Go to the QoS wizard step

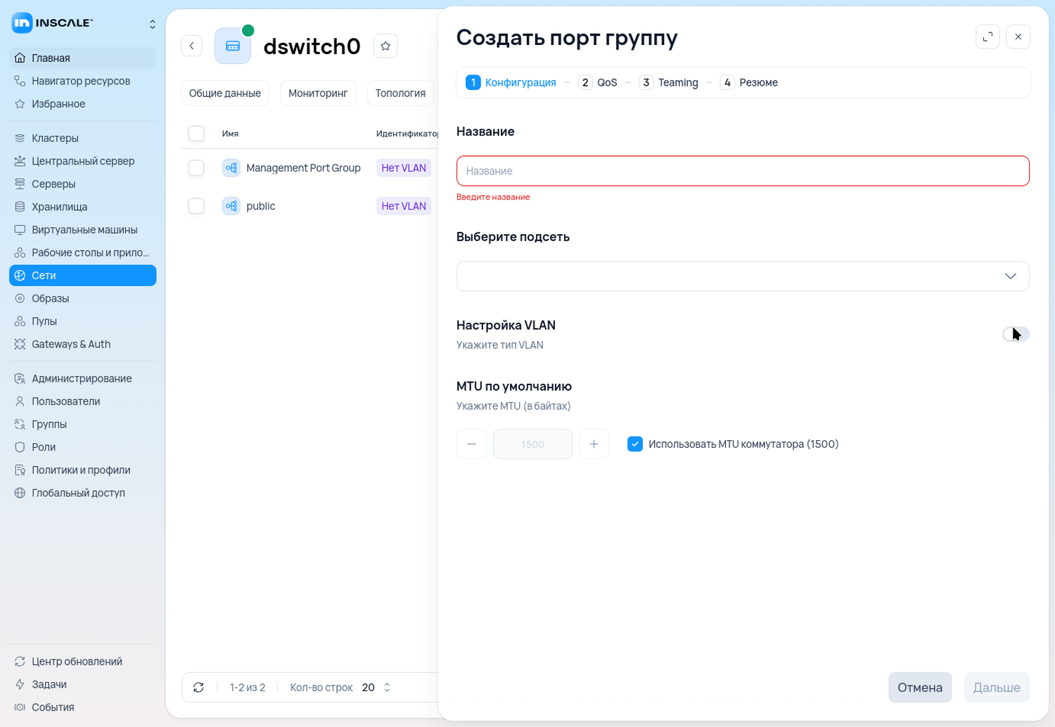coord(598,83)
